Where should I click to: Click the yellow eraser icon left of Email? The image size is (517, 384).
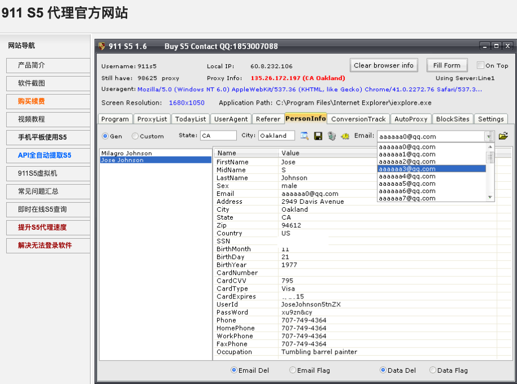345,136
